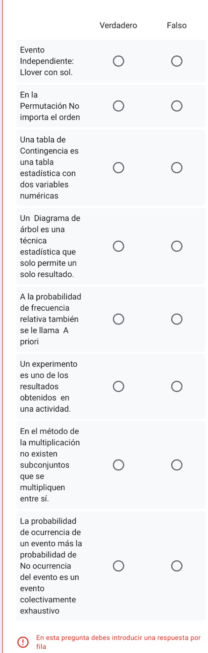Mark Verdadero for 'Llover con sol' row
Viewport: 208px width, 653px height.
tap(119, 61)
